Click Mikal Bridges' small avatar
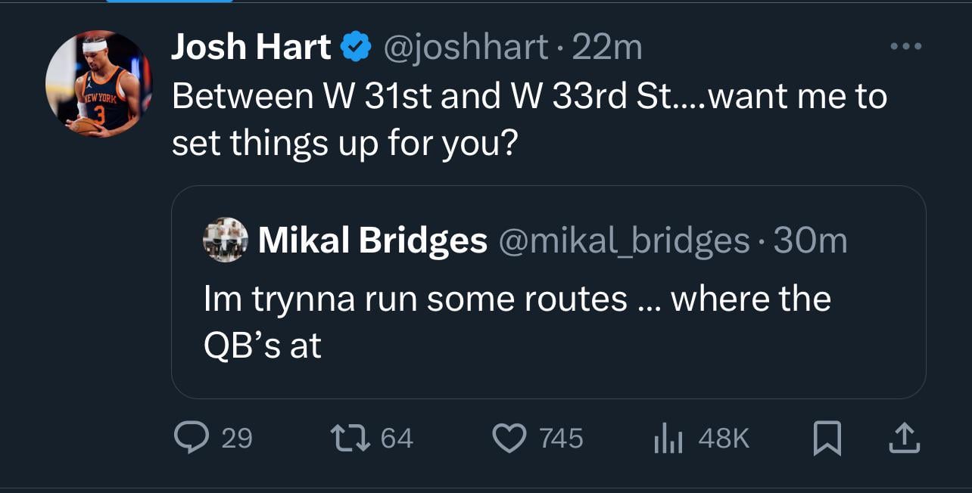Viewport: 972px width, 493px height. [x=226, y=240]
